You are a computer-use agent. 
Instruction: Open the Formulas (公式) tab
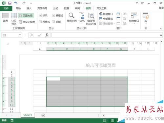pyautogui.click(x=56, y=8)
